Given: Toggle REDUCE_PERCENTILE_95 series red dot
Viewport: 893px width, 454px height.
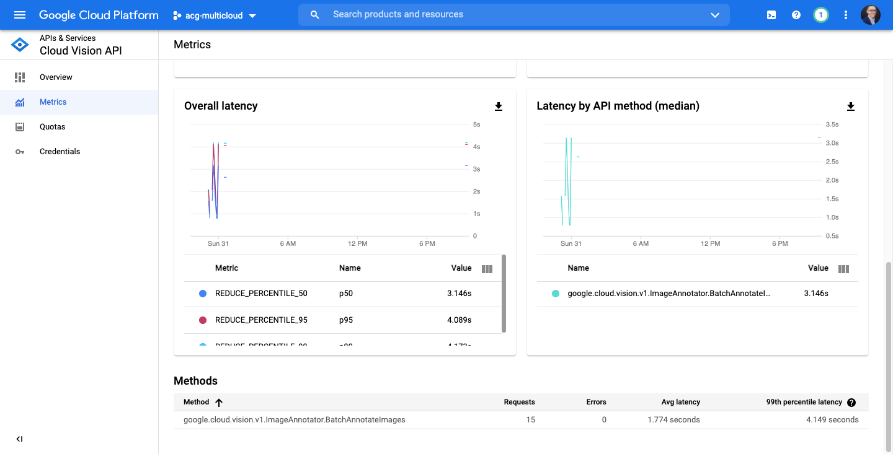Looking at the screenshot, I should (x=203, y=320).
